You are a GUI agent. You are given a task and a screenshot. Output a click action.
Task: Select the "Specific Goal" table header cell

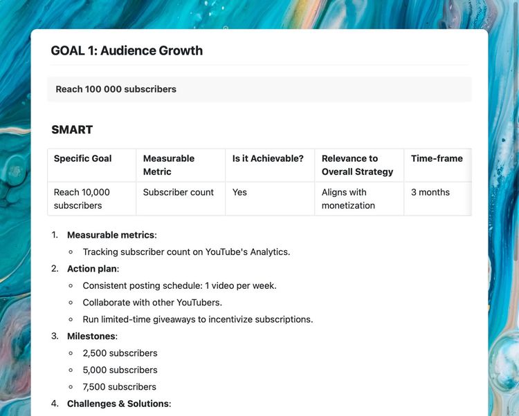tap(82, 158)
